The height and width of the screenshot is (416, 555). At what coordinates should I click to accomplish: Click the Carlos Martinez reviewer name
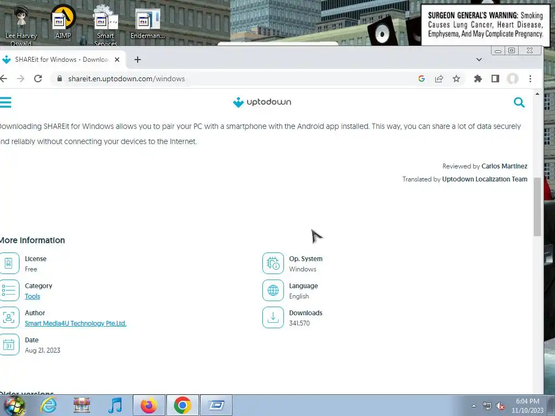coord(504,166)
